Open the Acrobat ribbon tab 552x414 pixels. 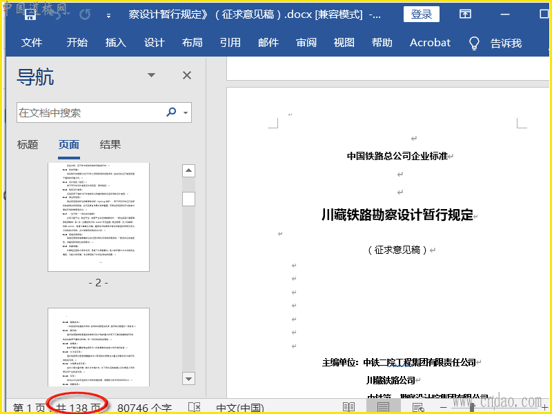(430, 43)
